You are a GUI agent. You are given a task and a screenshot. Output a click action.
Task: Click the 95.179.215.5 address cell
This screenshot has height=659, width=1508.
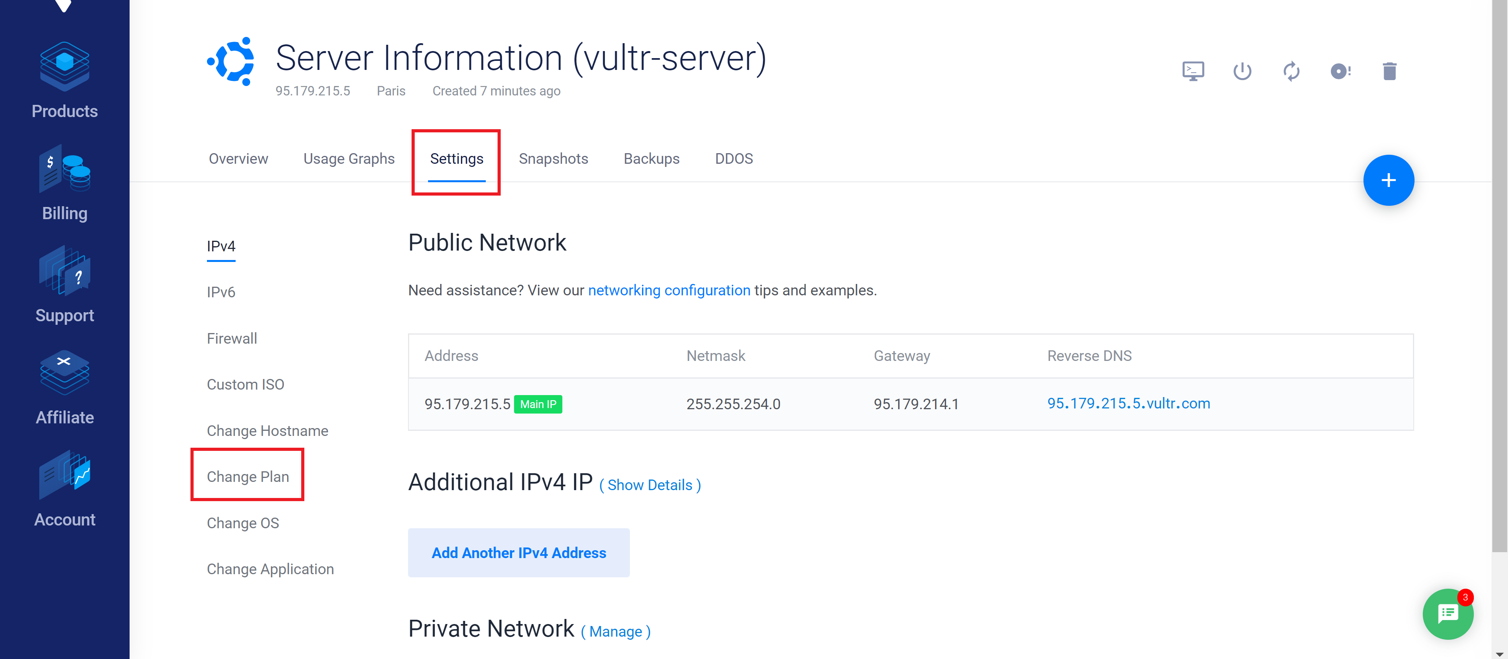point(467,405)
